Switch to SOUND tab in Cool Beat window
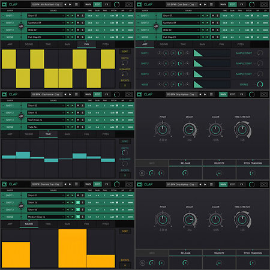The image size is (270, 270). (164, 44)
